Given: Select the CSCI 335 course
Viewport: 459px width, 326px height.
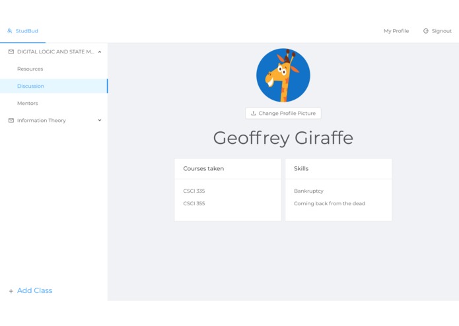Looking at the screenshot, I should click(x=194, y=191).
